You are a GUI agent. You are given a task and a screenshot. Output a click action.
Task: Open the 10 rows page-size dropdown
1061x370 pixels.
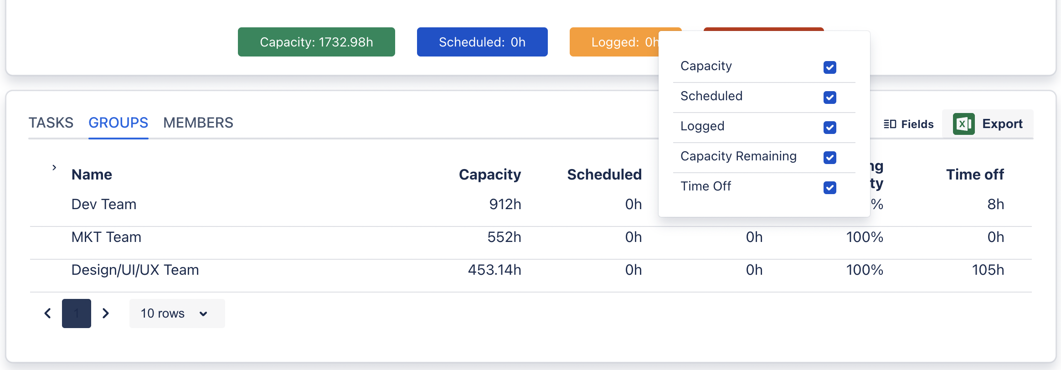[x=177, y=313]
